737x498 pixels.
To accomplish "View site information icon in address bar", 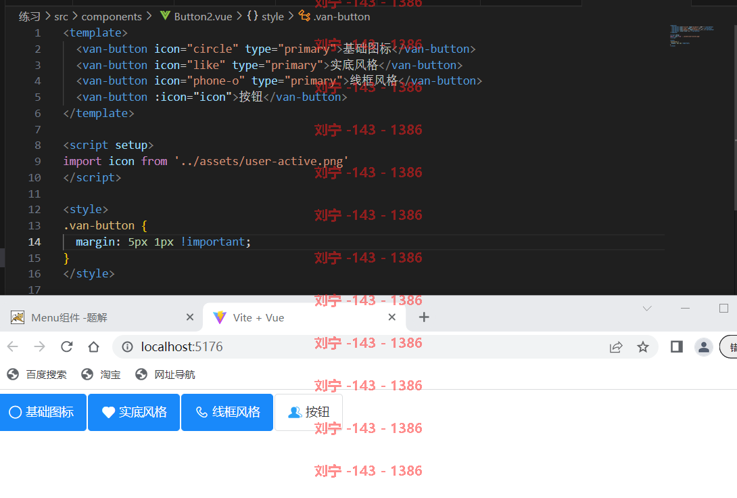I will [x=127, y=347].
